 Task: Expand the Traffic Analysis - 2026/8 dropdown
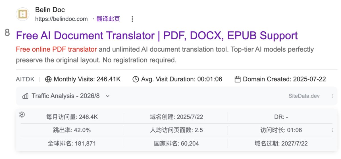click(66, 96)
